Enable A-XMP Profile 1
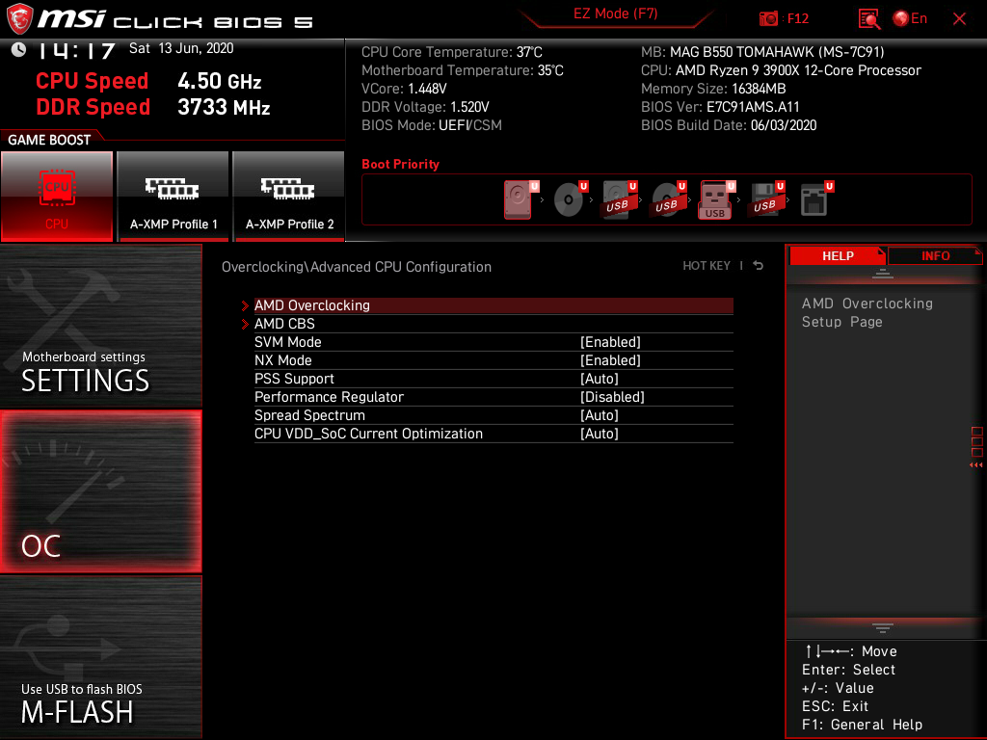This screenshot has height=740, width=987. (x=173, y=197)
